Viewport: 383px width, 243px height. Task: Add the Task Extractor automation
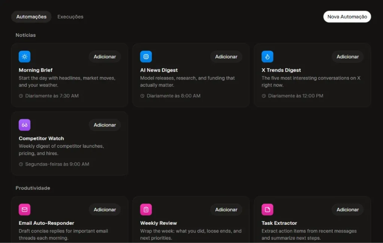point(347,209)
